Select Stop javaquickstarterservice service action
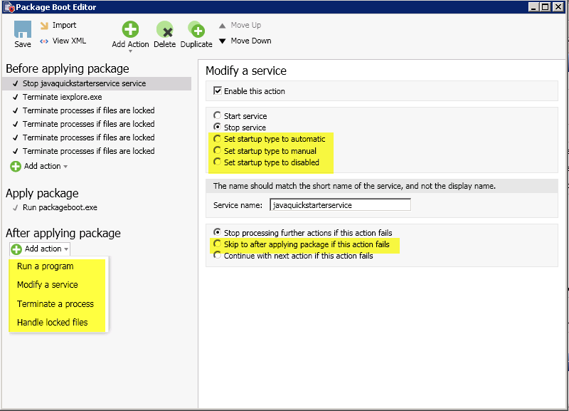Viewport: 569px width, 411px height. click(97, 83)
